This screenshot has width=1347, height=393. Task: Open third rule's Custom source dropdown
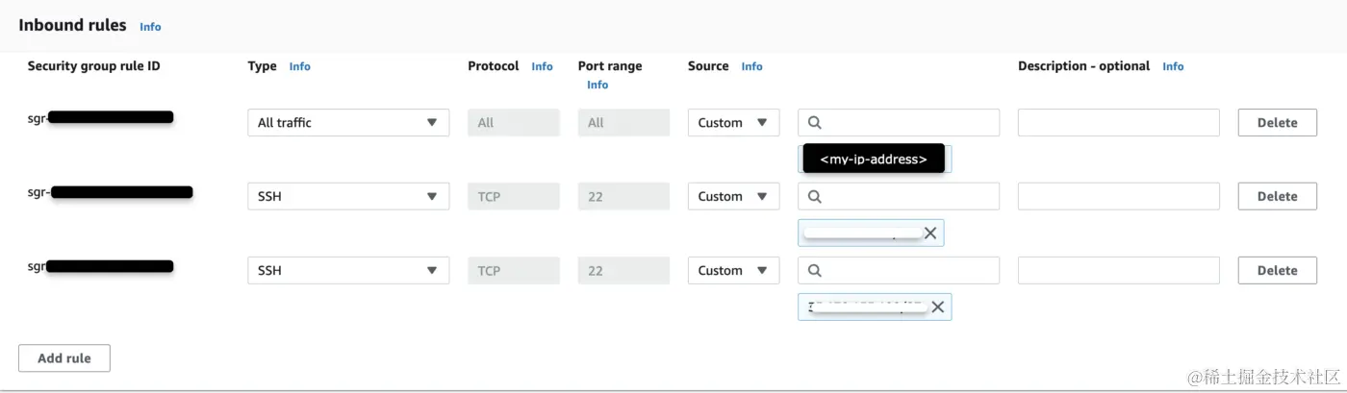pyautogui.click(x=733, y=271)
